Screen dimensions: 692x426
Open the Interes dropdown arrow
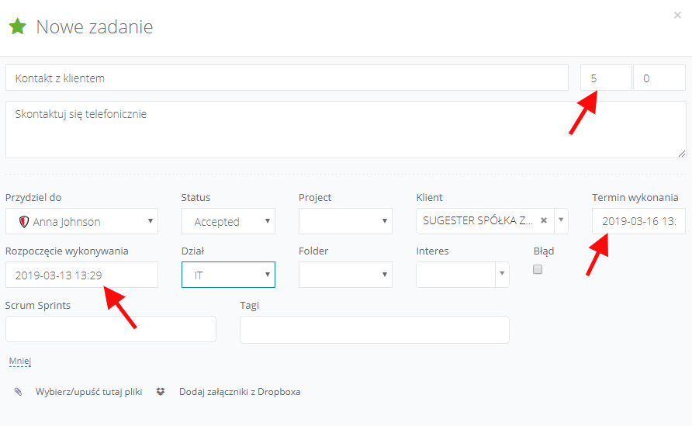tap(502, 275)
